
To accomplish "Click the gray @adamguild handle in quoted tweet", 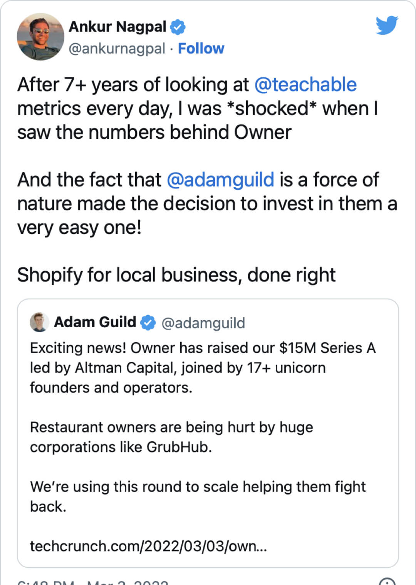I will 203,323.
